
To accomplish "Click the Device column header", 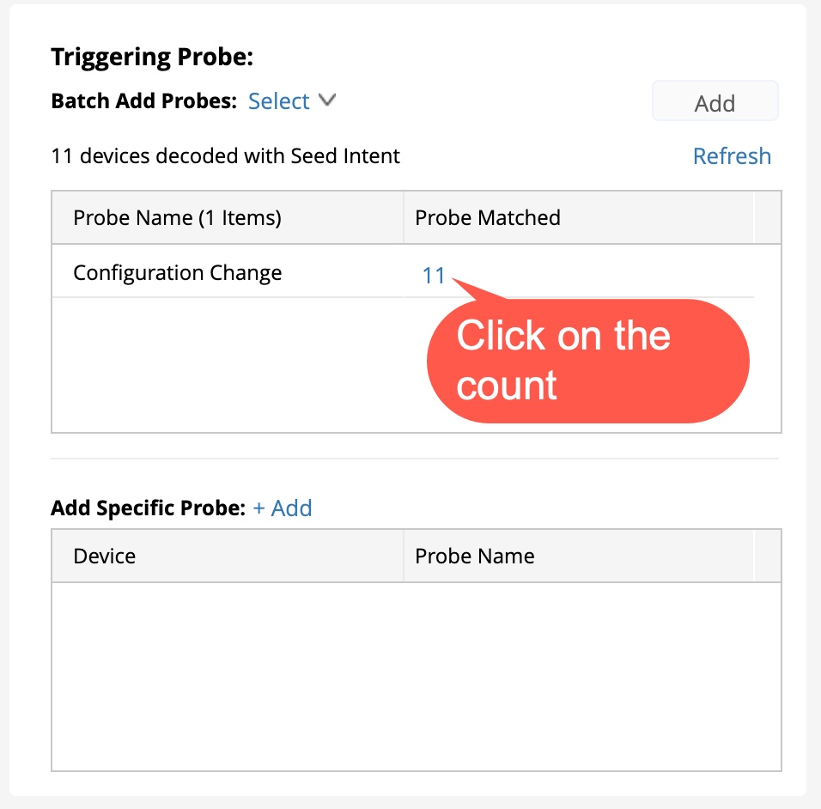I will 105,557.
